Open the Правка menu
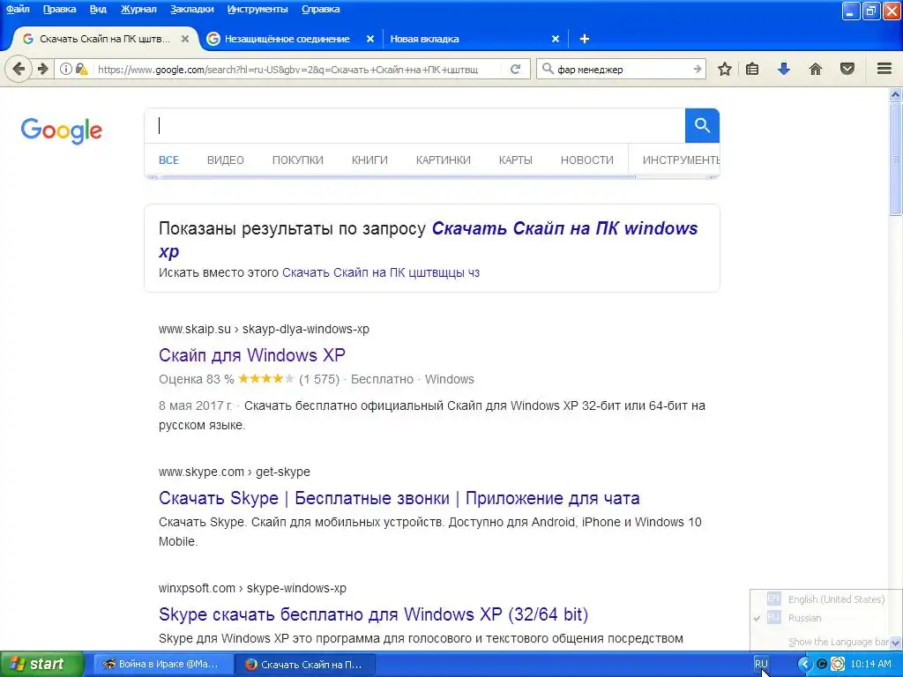This screenshot has height=677, width=903. pos(59,9)
